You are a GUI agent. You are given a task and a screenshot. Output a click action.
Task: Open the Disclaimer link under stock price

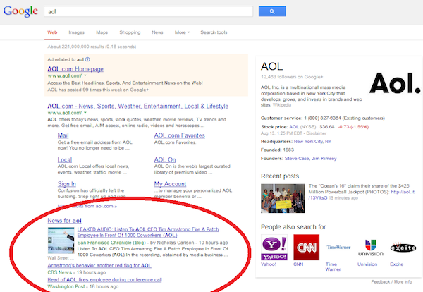[x=316, y=133]
